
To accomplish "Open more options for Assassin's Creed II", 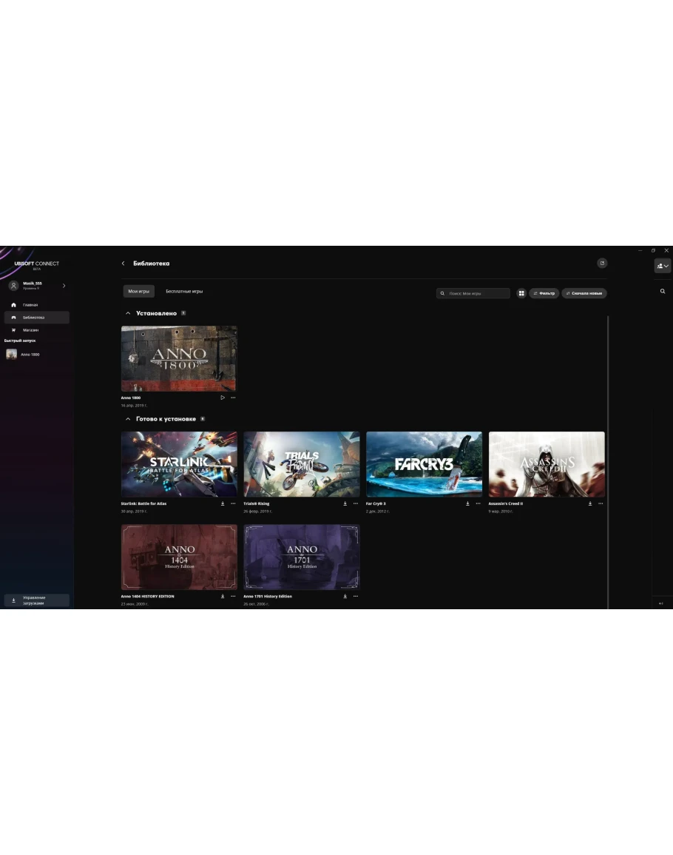I will (x=601, y=504).
